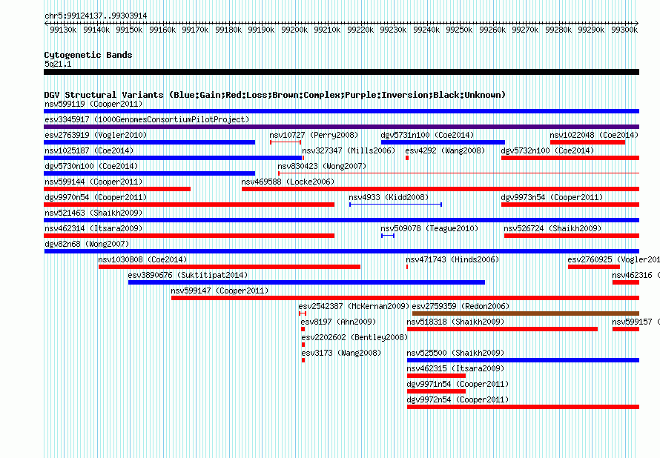Click the red nsv10727 thin interval bar

coord(286,142)
